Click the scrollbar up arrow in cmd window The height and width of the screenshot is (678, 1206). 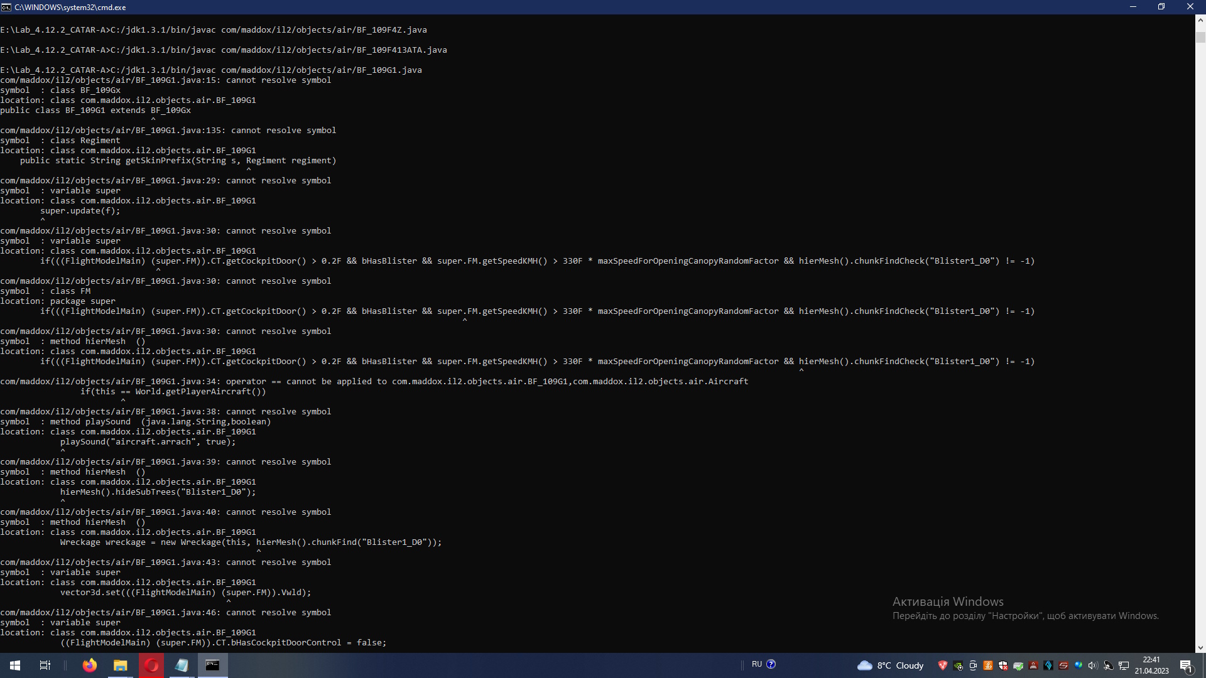(x=1200, y=20)
